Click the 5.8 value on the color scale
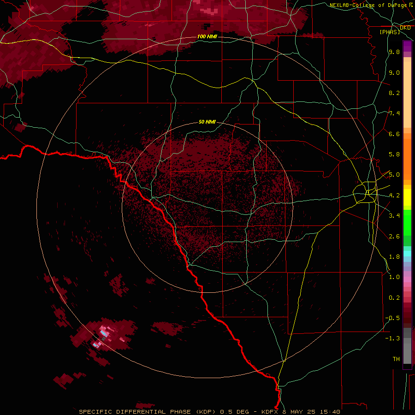This screenshot has width=415, height=415. point(394,154)
